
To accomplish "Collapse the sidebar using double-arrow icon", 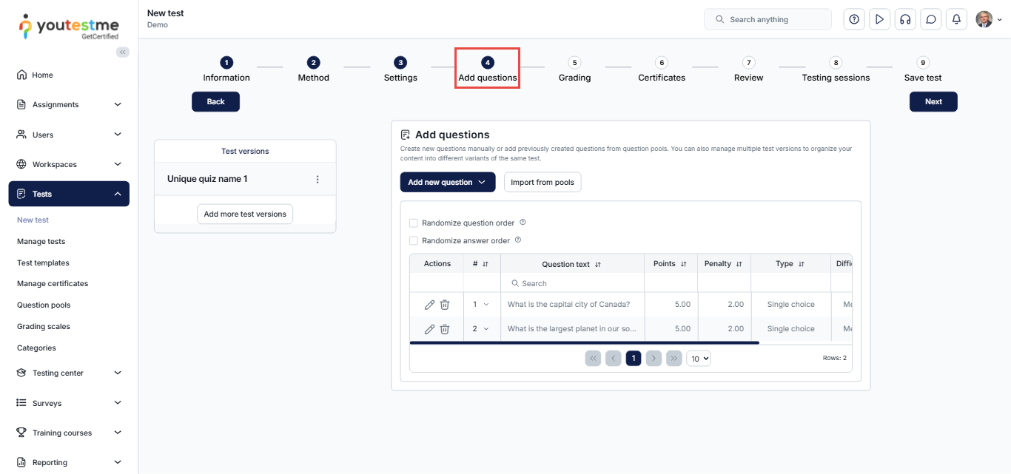I will point(123,52).
